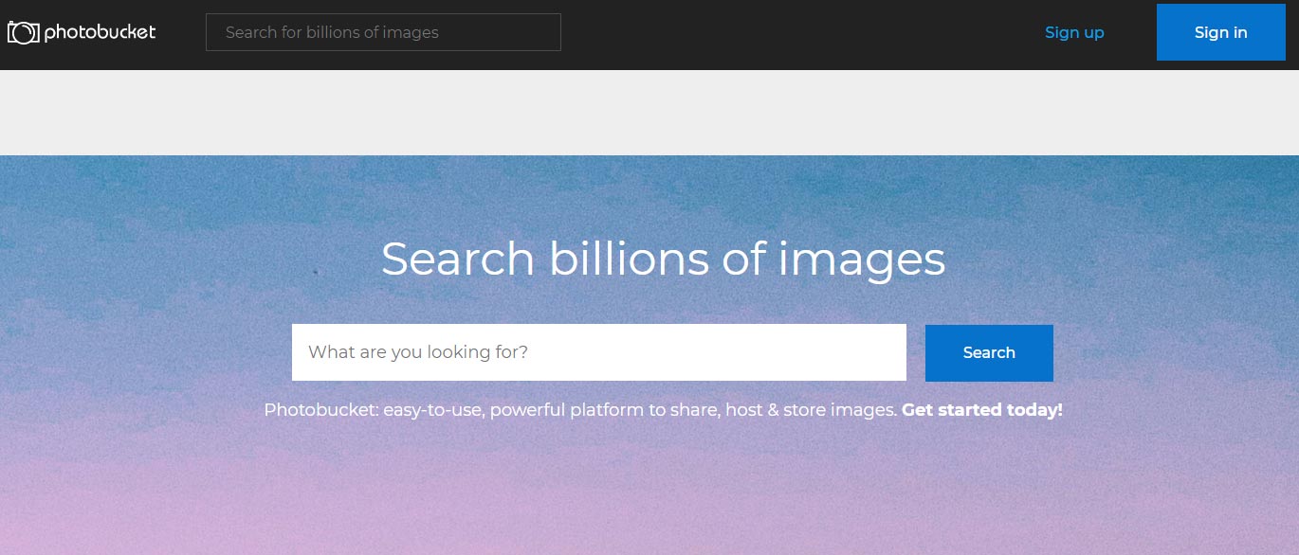Click the Sign in button
Viewport: 1299px width, 555px height.
click(1221, 32)
